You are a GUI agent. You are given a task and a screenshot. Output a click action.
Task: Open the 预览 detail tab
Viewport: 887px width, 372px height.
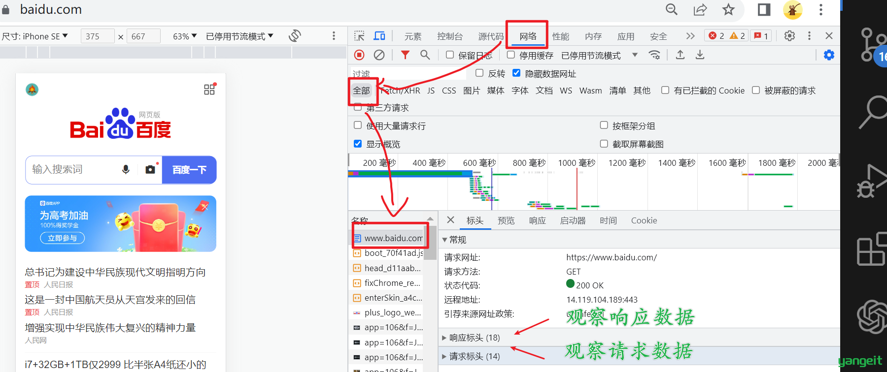506,220
